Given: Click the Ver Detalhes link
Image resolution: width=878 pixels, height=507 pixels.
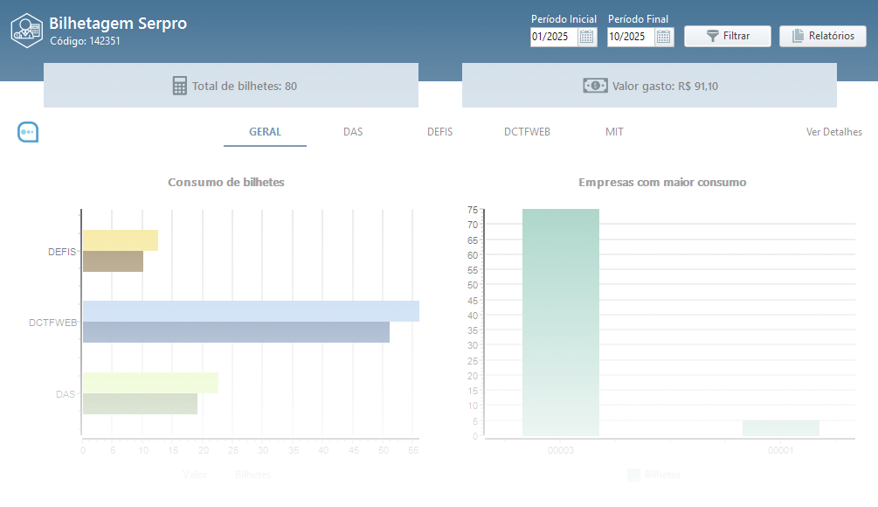Looking at the screenshot, I should (x=833, y=132).
